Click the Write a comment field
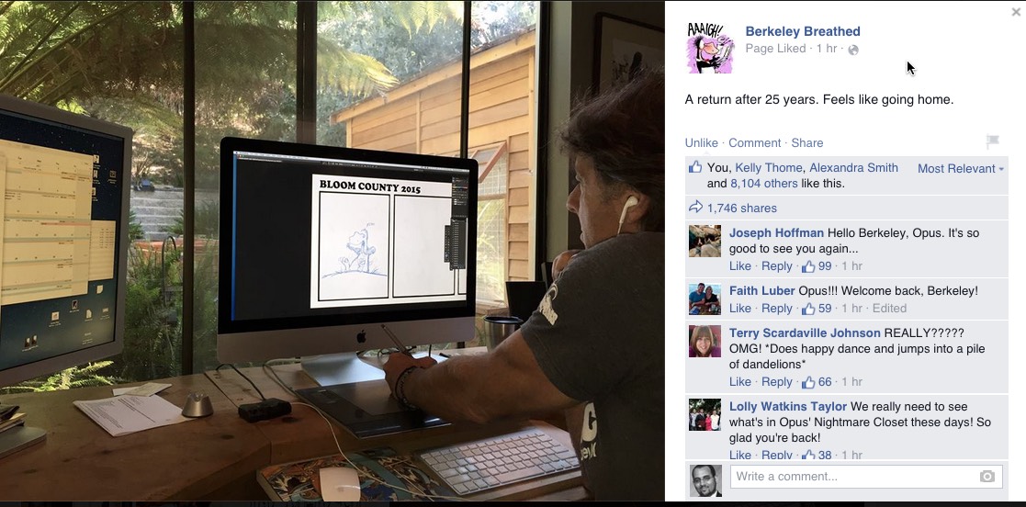The height and width of the screenshot is (507, 1026). (x=854, y=477)
